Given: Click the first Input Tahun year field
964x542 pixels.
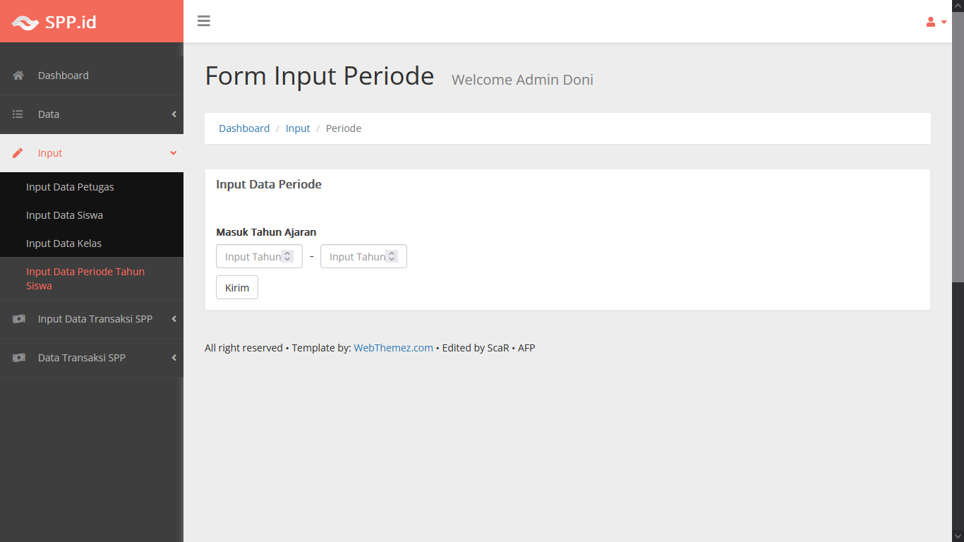Looking at the screenshot, I should [251, 257].
